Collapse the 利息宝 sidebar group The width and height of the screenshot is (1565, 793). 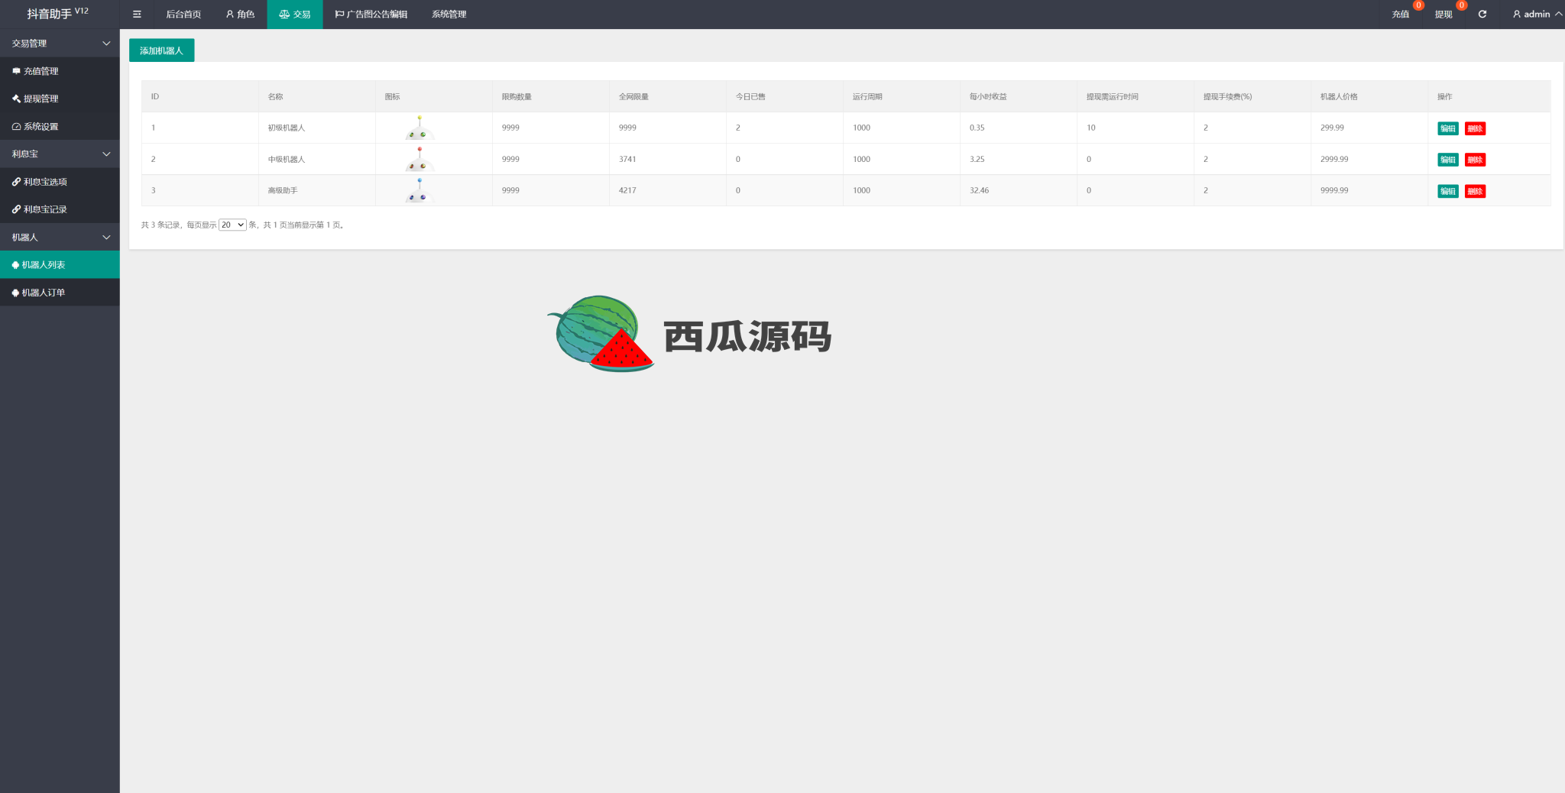[x=60, y=154]
